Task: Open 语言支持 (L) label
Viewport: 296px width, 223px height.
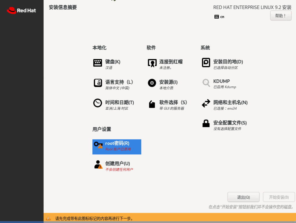Action: coord(119,82)
